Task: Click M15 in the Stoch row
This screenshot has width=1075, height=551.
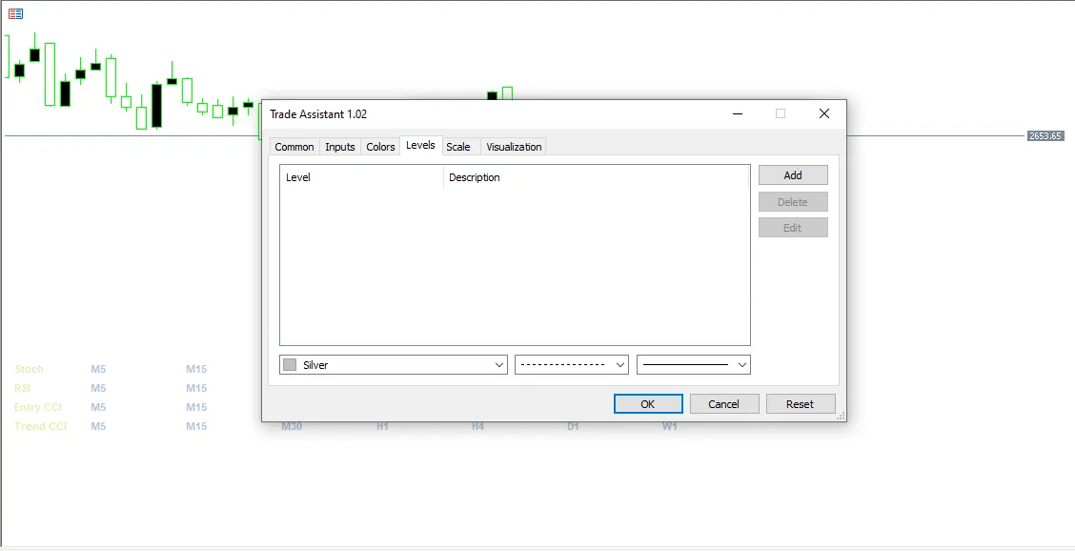Action: (x=196, y=369)
